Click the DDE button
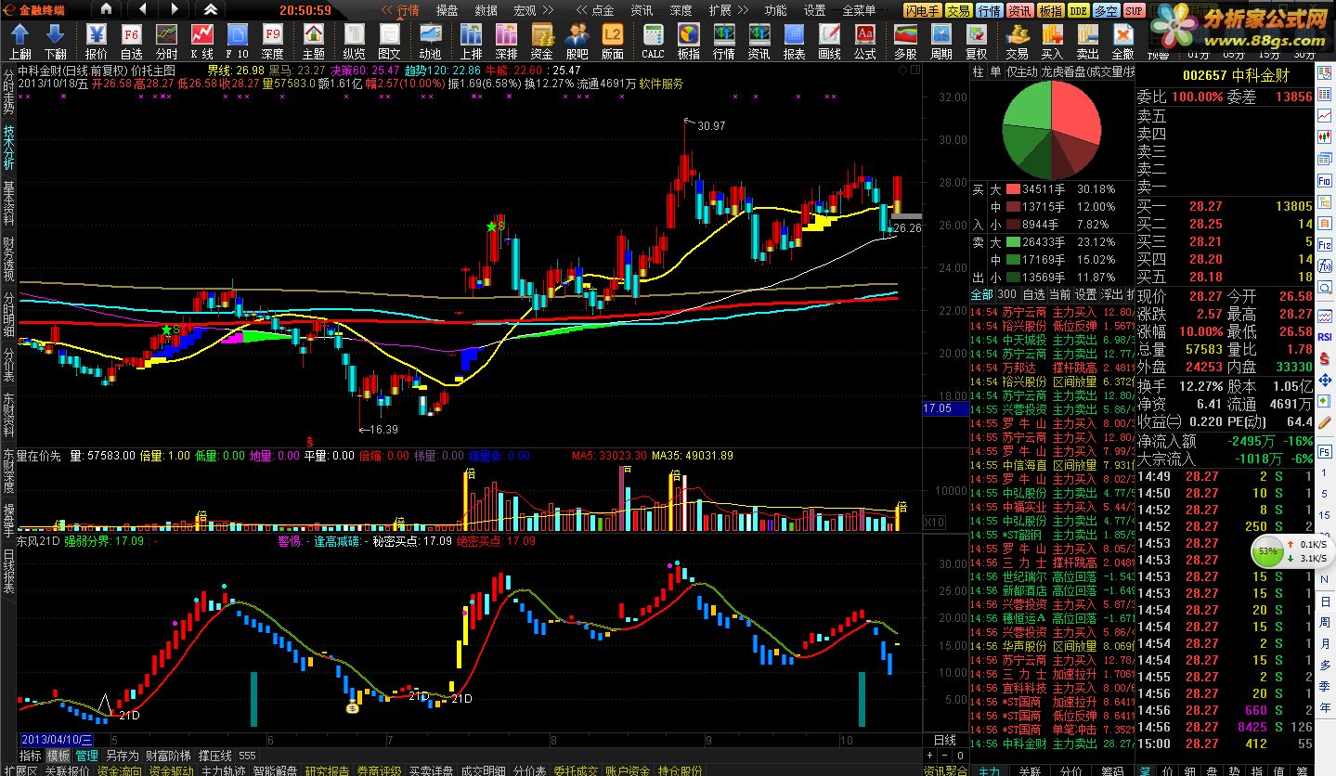Image resolution: width=1336 pixels, height=776 pixels. coord(1078,10)
